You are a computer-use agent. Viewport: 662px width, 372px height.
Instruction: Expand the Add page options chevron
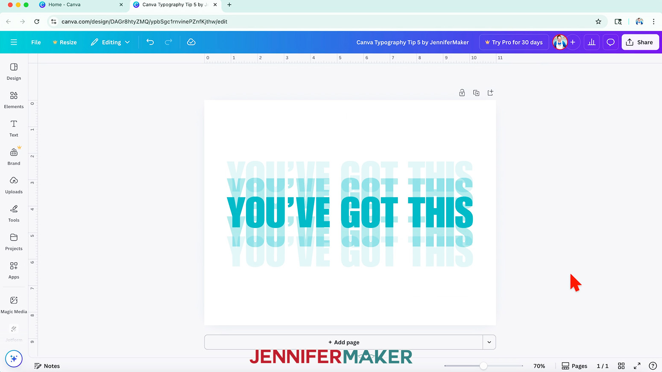point(489,342)
